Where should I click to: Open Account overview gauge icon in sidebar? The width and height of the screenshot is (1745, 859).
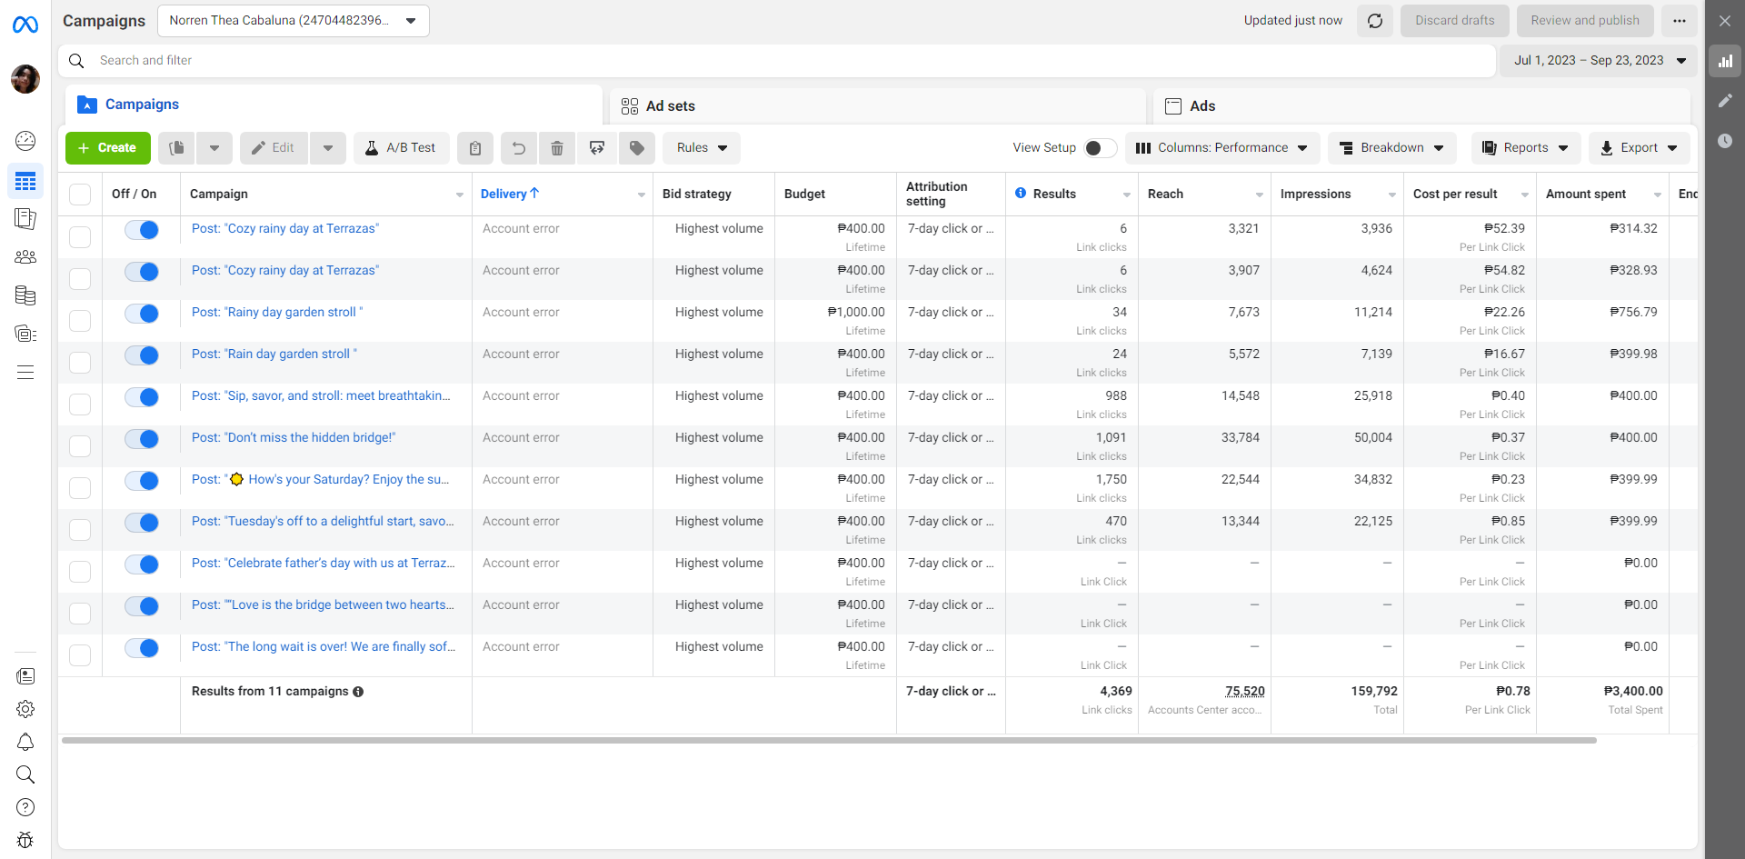[x=25, y=140]
